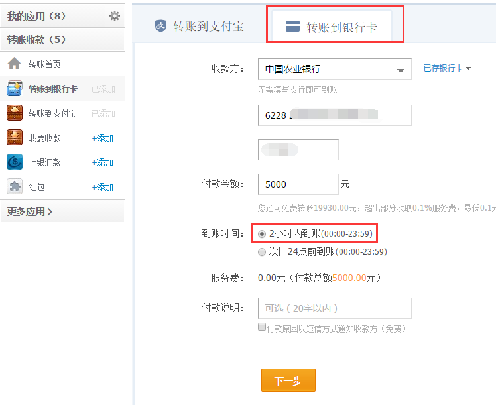Click 已添加 label beside 转账到银行卡
This screenshot has height=405, width=496.
(103, 89)
